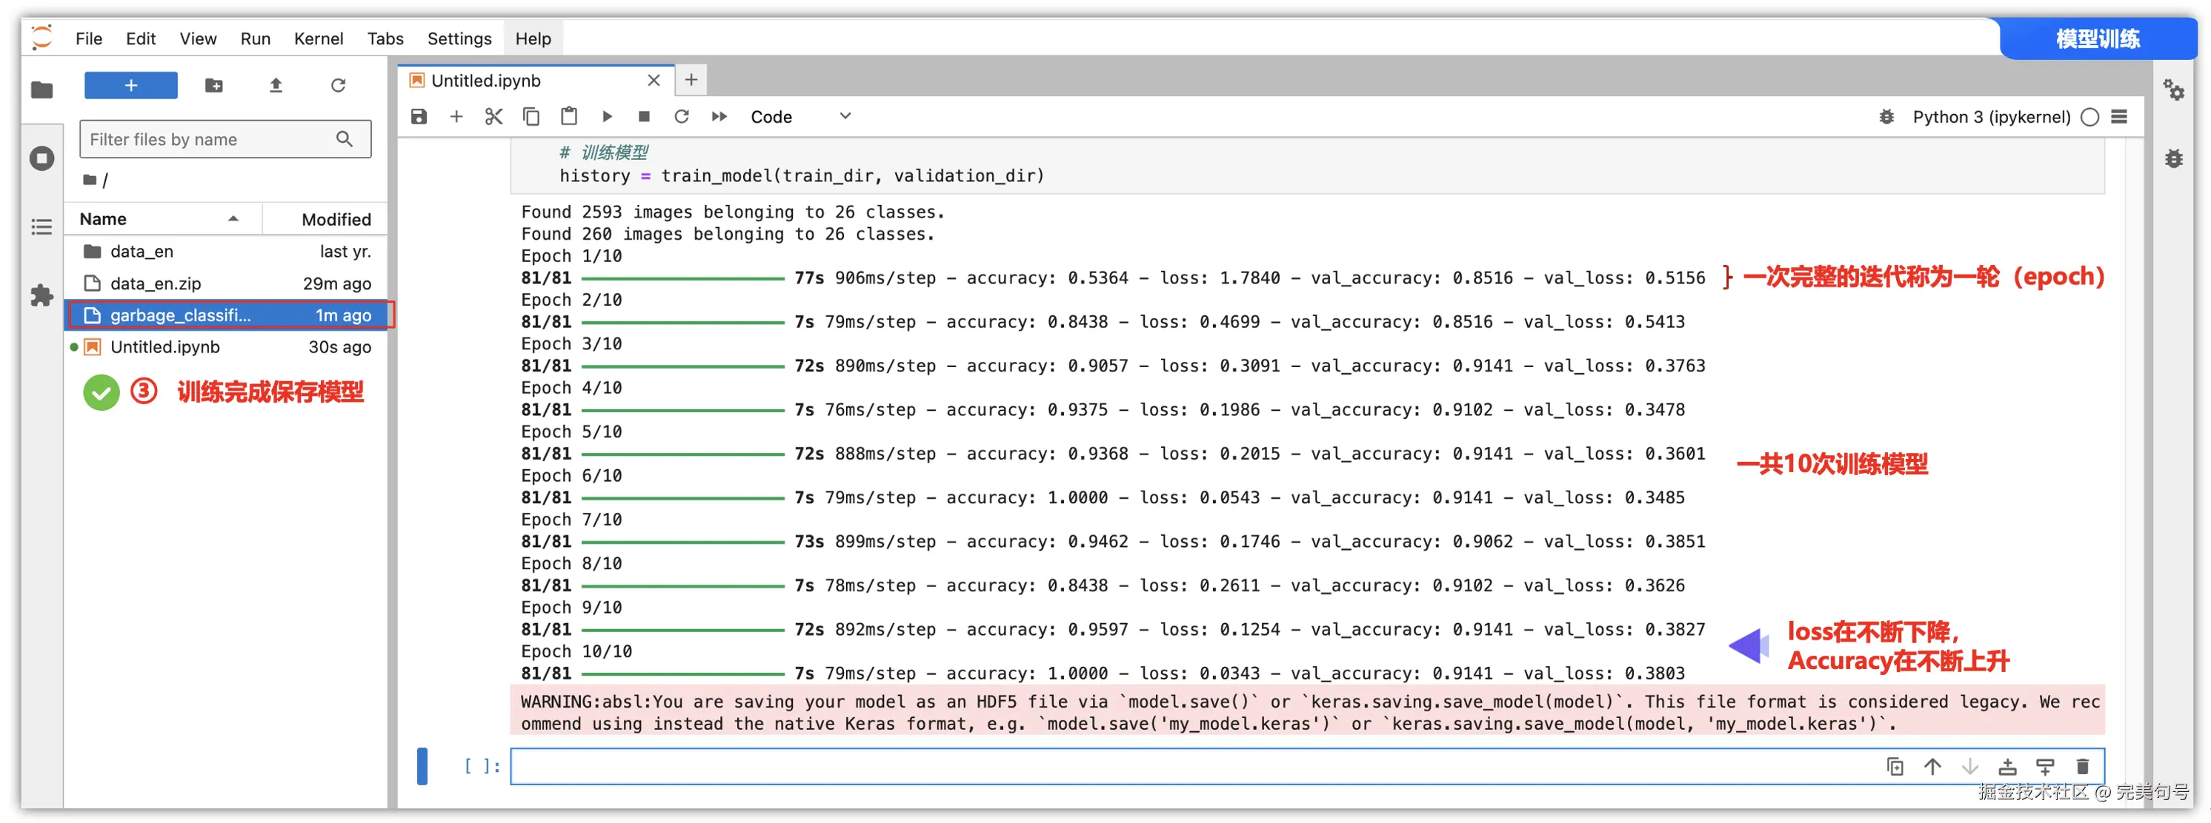Open the Python 3 (ipykernel) kernel selector
This screenshot has width=2211, height=823.
(x=1991, y=117)
